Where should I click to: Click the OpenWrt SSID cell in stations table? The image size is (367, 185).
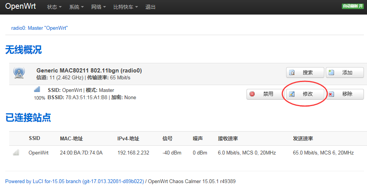39,153
